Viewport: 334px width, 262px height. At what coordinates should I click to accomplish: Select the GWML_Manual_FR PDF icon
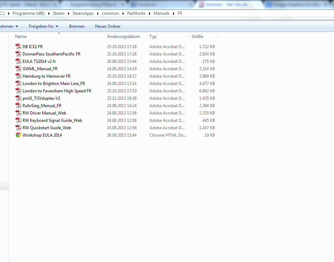tap(18, 69)
